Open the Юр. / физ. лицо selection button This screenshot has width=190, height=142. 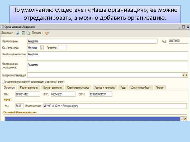tap(42, 48)
